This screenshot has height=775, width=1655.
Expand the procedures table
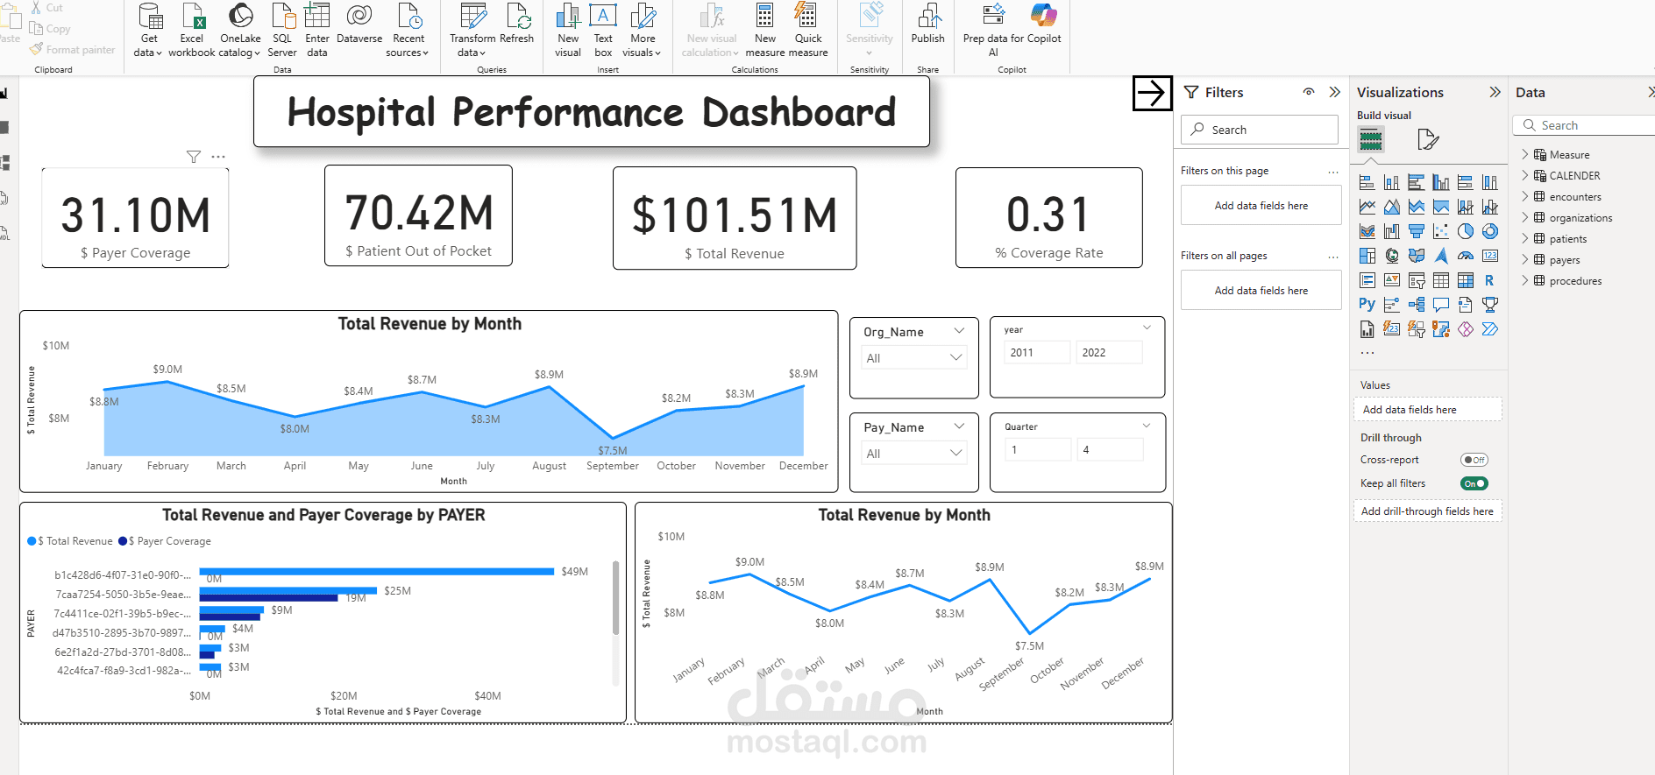(x=1525, y=280)
